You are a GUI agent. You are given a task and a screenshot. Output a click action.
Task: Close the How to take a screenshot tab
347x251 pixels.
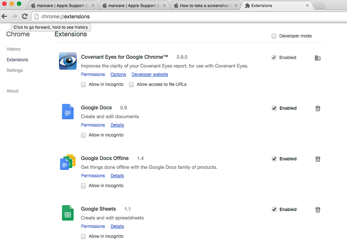click(x=236, y=6)
